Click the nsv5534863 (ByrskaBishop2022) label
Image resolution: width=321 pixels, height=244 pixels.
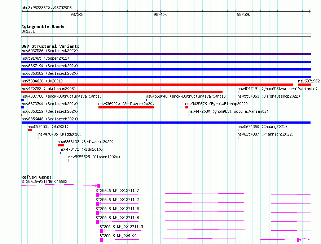click(269, 96)
